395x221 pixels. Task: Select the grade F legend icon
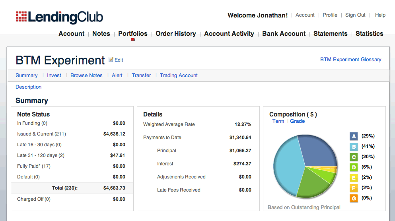click(354, 188)
